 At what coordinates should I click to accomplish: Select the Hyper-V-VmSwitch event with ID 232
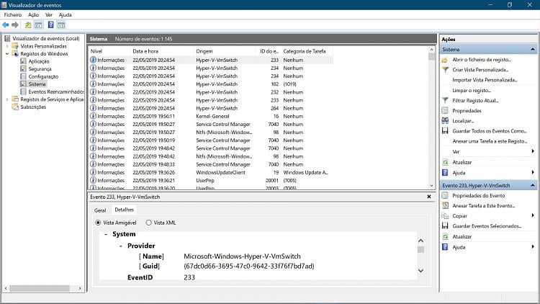pyautogui.click(x=211, y=92)
